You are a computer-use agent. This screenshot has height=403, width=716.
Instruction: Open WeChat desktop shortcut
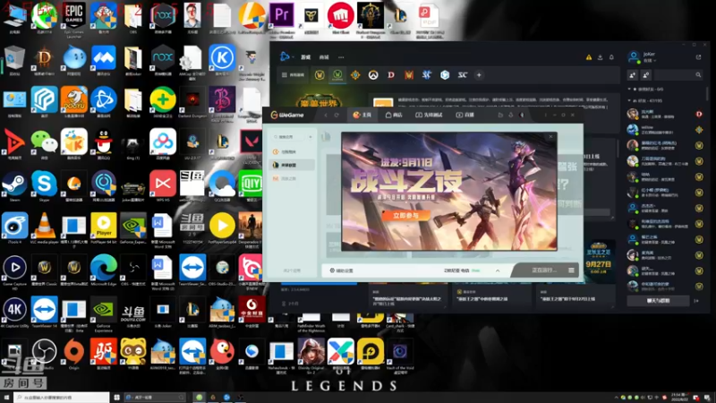coord(44,144)
